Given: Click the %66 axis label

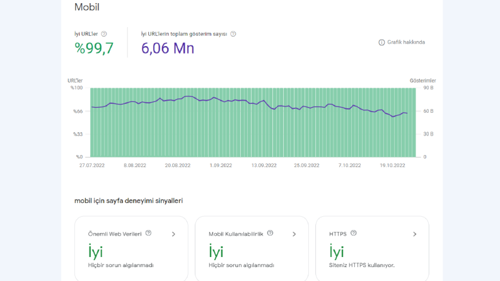Looking at the screenshot, I should pos(78,111).
